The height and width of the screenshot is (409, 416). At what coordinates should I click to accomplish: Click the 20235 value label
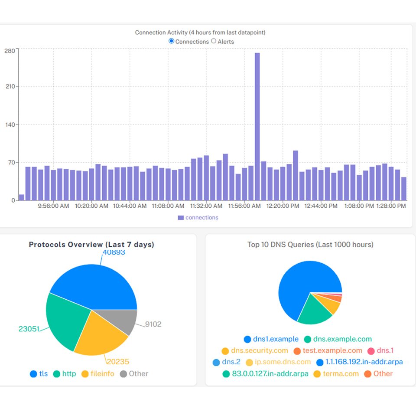(118, 361)
